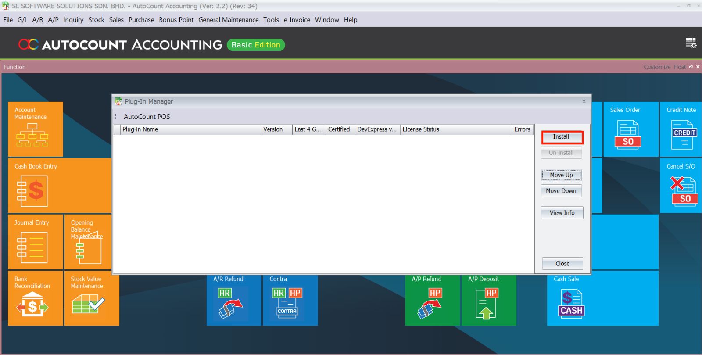Click the grid settings icon at top right
Screen dimensions: 702x355
[x=691, y=43]
